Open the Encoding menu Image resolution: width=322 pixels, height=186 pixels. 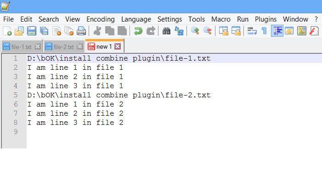(x=101, y=19)
